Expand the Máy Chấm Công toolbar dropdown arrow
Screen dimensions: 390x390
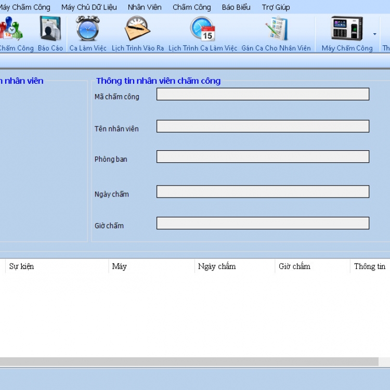click(374, 34)
